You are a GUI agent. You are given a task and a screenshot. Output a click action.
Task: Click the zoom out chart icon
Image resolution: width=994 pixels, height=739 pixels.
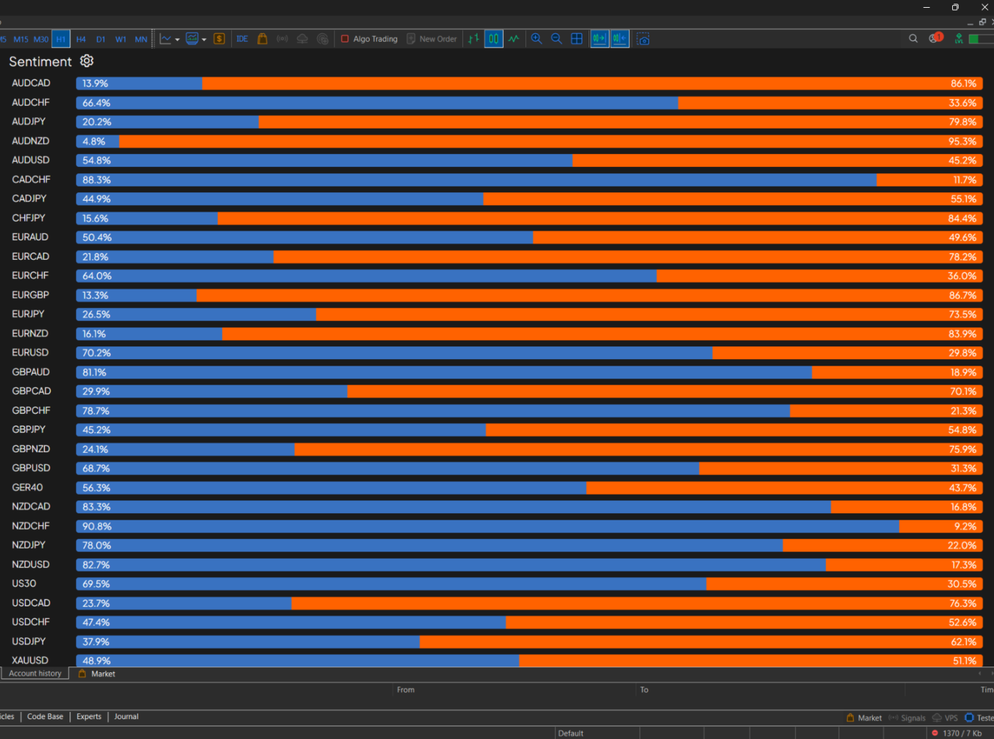(x=556, y=39)
